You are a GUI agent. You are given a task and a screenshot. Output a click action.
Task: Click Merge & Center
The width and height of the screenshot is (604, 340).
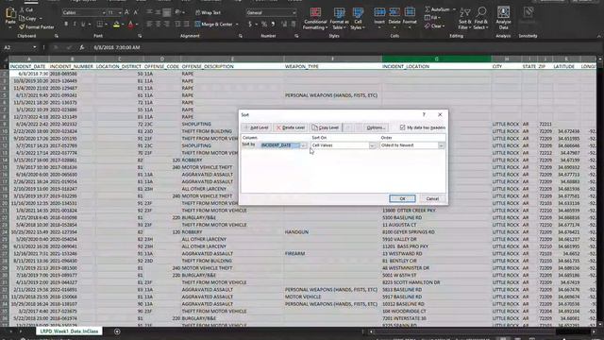pyautogui.click(x=214, y=25)
